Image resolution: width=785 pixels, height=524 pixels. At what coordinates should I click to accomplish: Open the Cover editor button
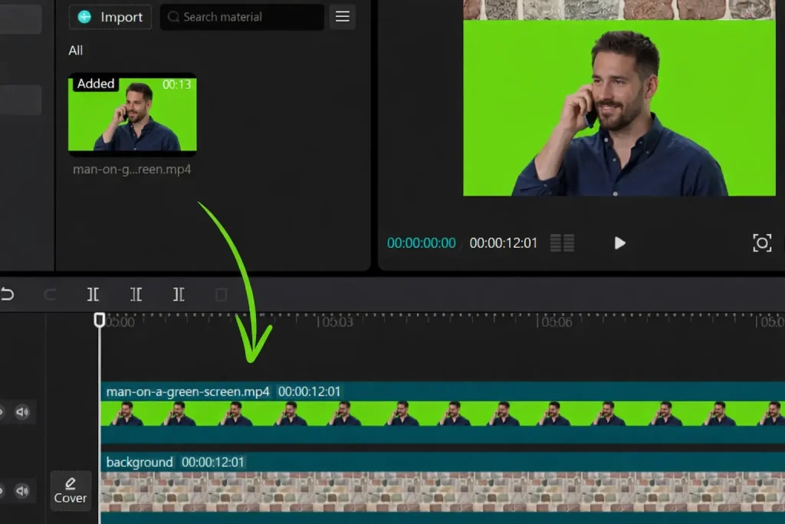[71, 490]
